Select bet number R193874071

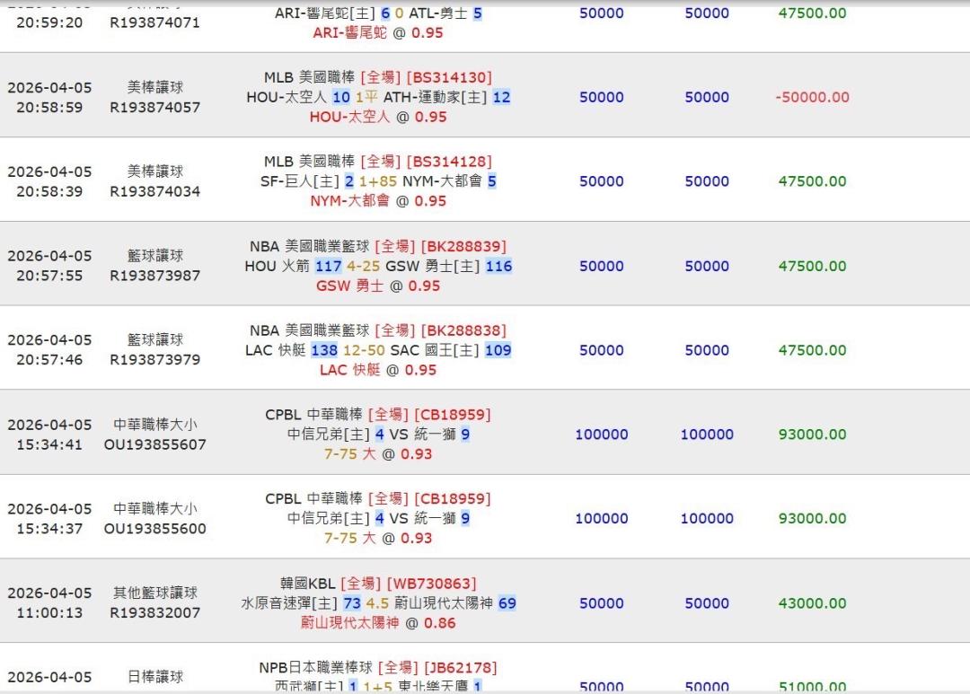pyautogui.click(x=154, y=22)
